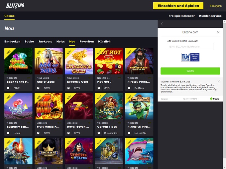Click the Blitzino logo in header

click(x=15, y=6)
